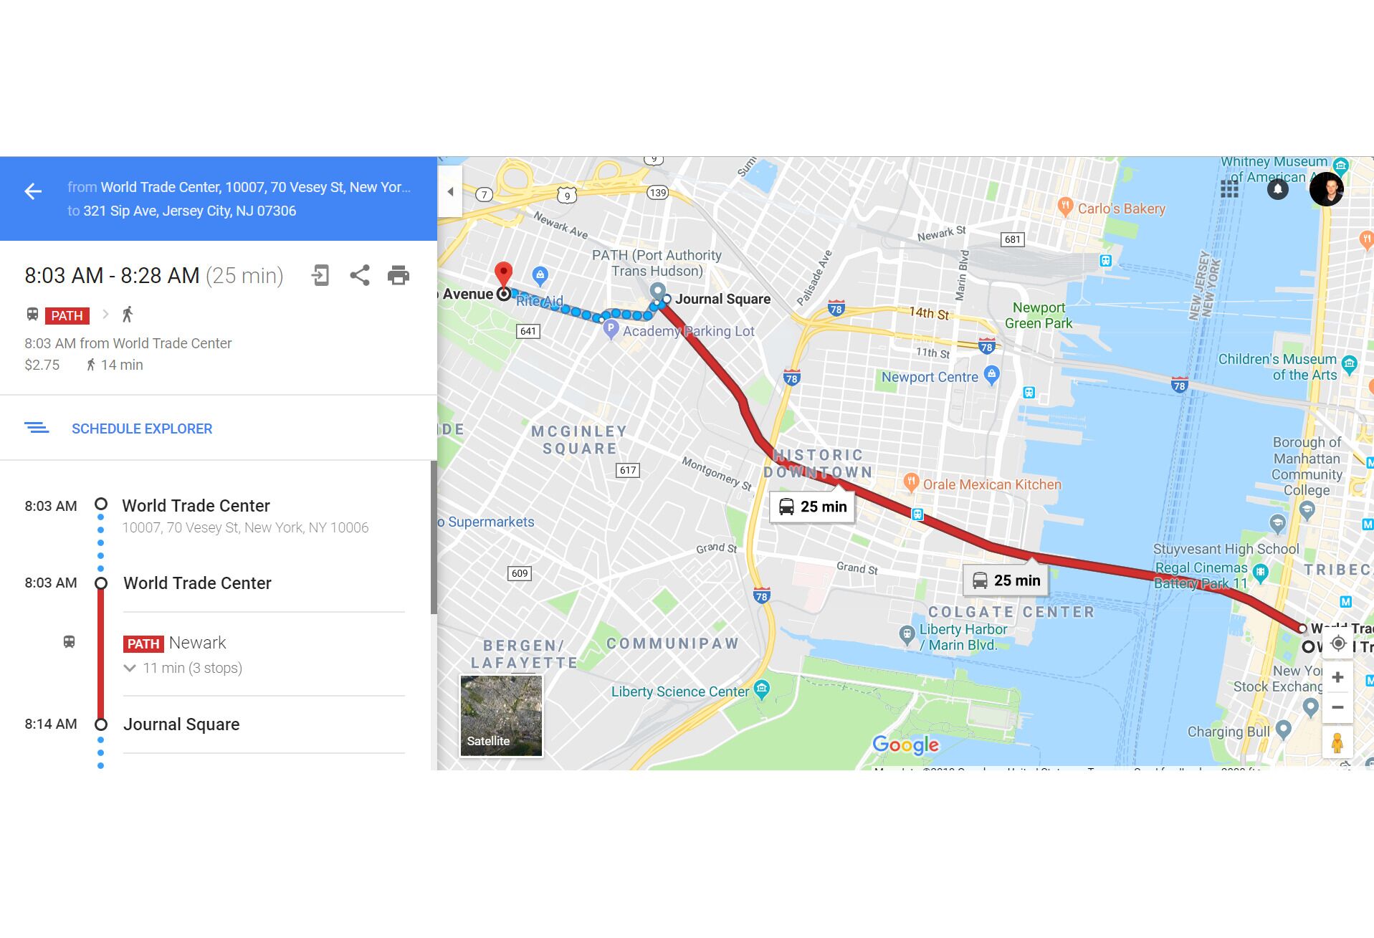Select the red PATH transit badge
The image size is (1374, 938).
67,315
